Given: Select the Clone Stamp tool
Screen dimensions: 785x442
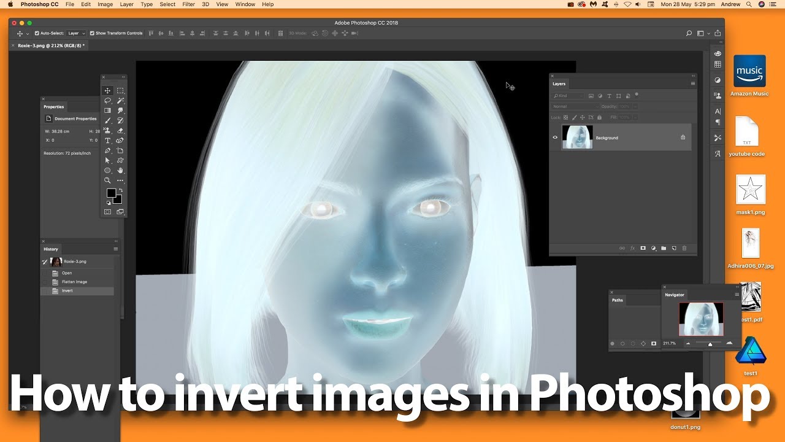Looking at the screenshot, I should click(107, 131).
